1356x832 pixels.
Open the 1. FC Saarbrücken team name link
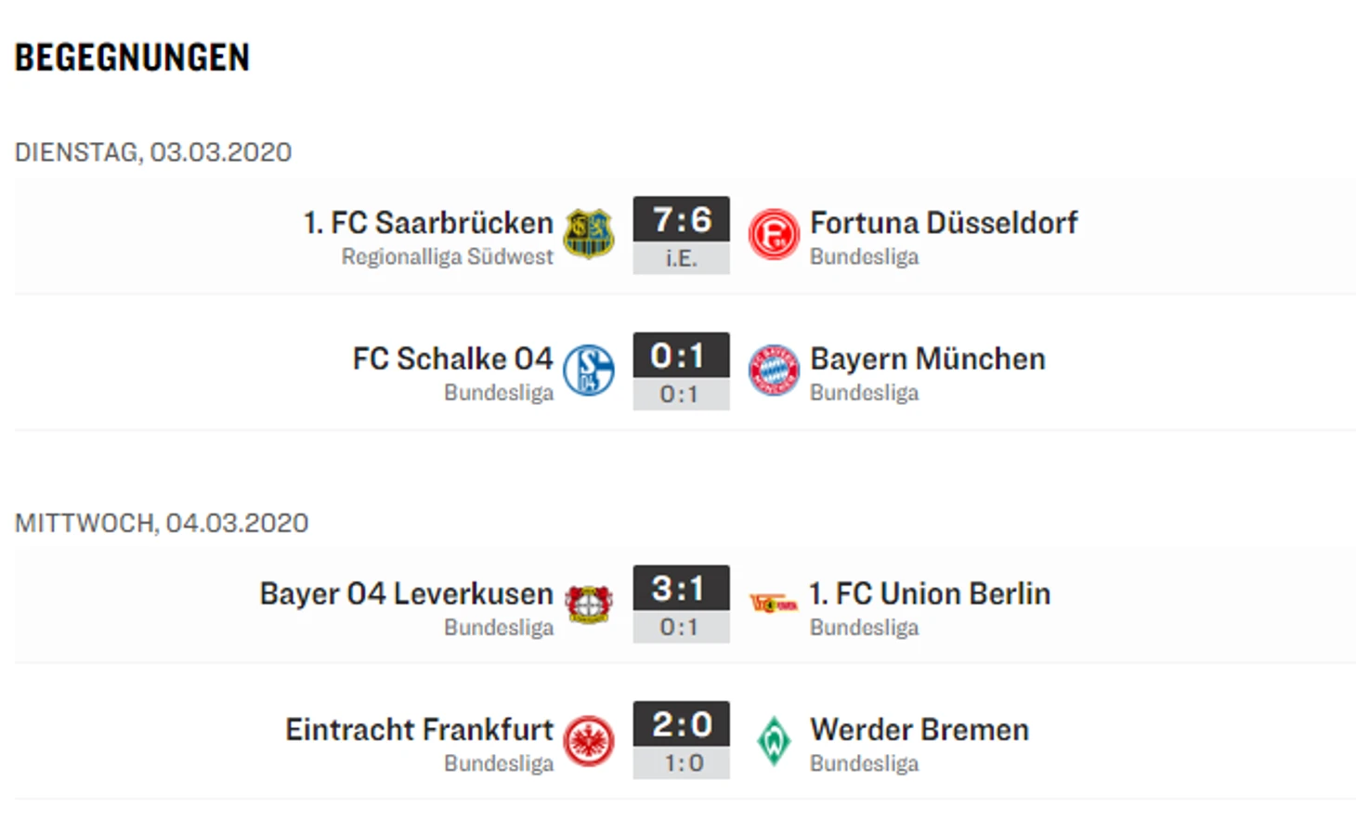click(428, 223)
